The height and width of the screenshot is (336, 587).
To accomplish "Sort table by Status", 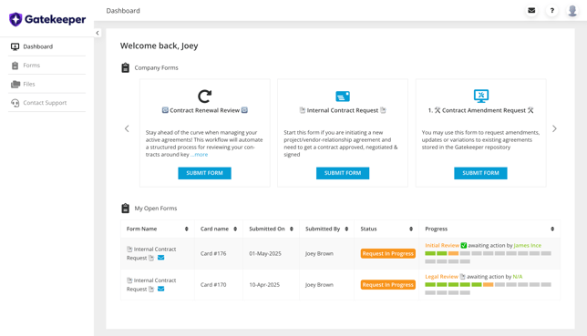I will [411, 229].
